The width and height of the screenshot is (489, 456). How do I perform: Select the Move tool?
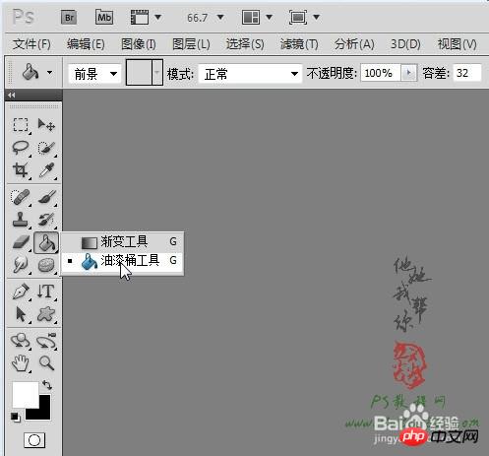[x=46, y=125]
